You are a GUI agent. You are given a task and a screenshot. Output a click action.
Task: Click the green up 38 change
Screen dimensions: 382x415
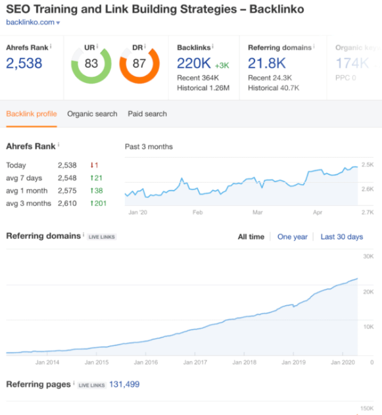[97, 191]
